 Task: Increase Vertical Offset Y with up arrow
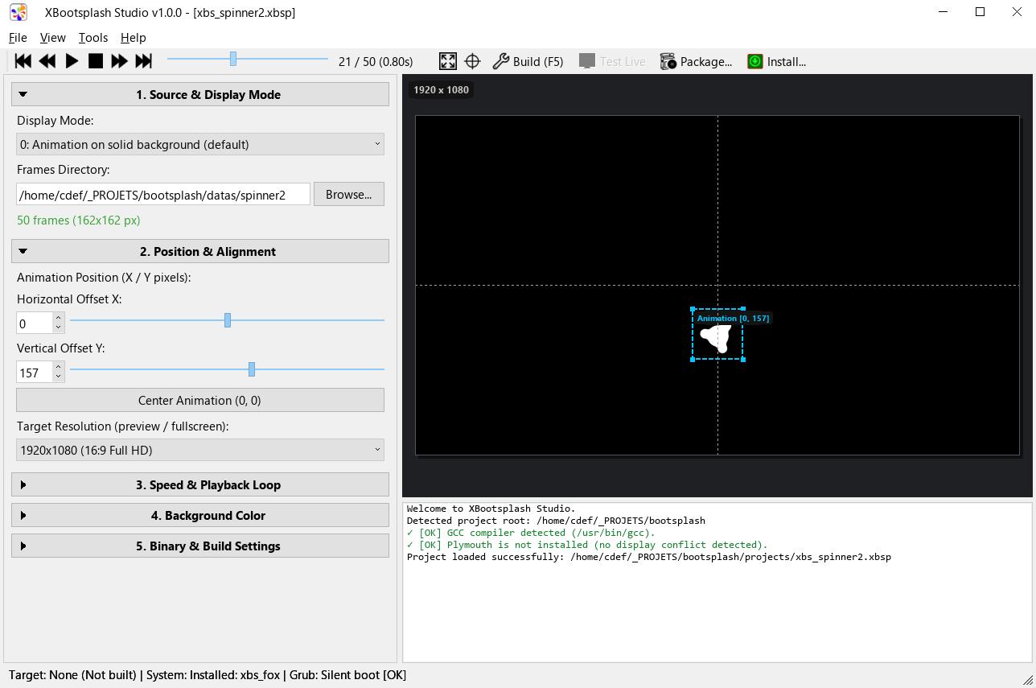[59, 367]
